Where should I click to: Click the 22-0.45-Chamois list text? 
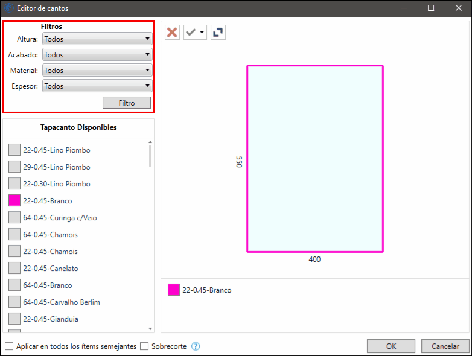(x=50, y=251)
